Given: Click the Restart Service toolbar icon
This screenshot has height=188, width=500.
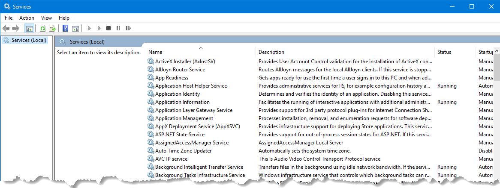Looking at the screenshot, I should [129, 29].
